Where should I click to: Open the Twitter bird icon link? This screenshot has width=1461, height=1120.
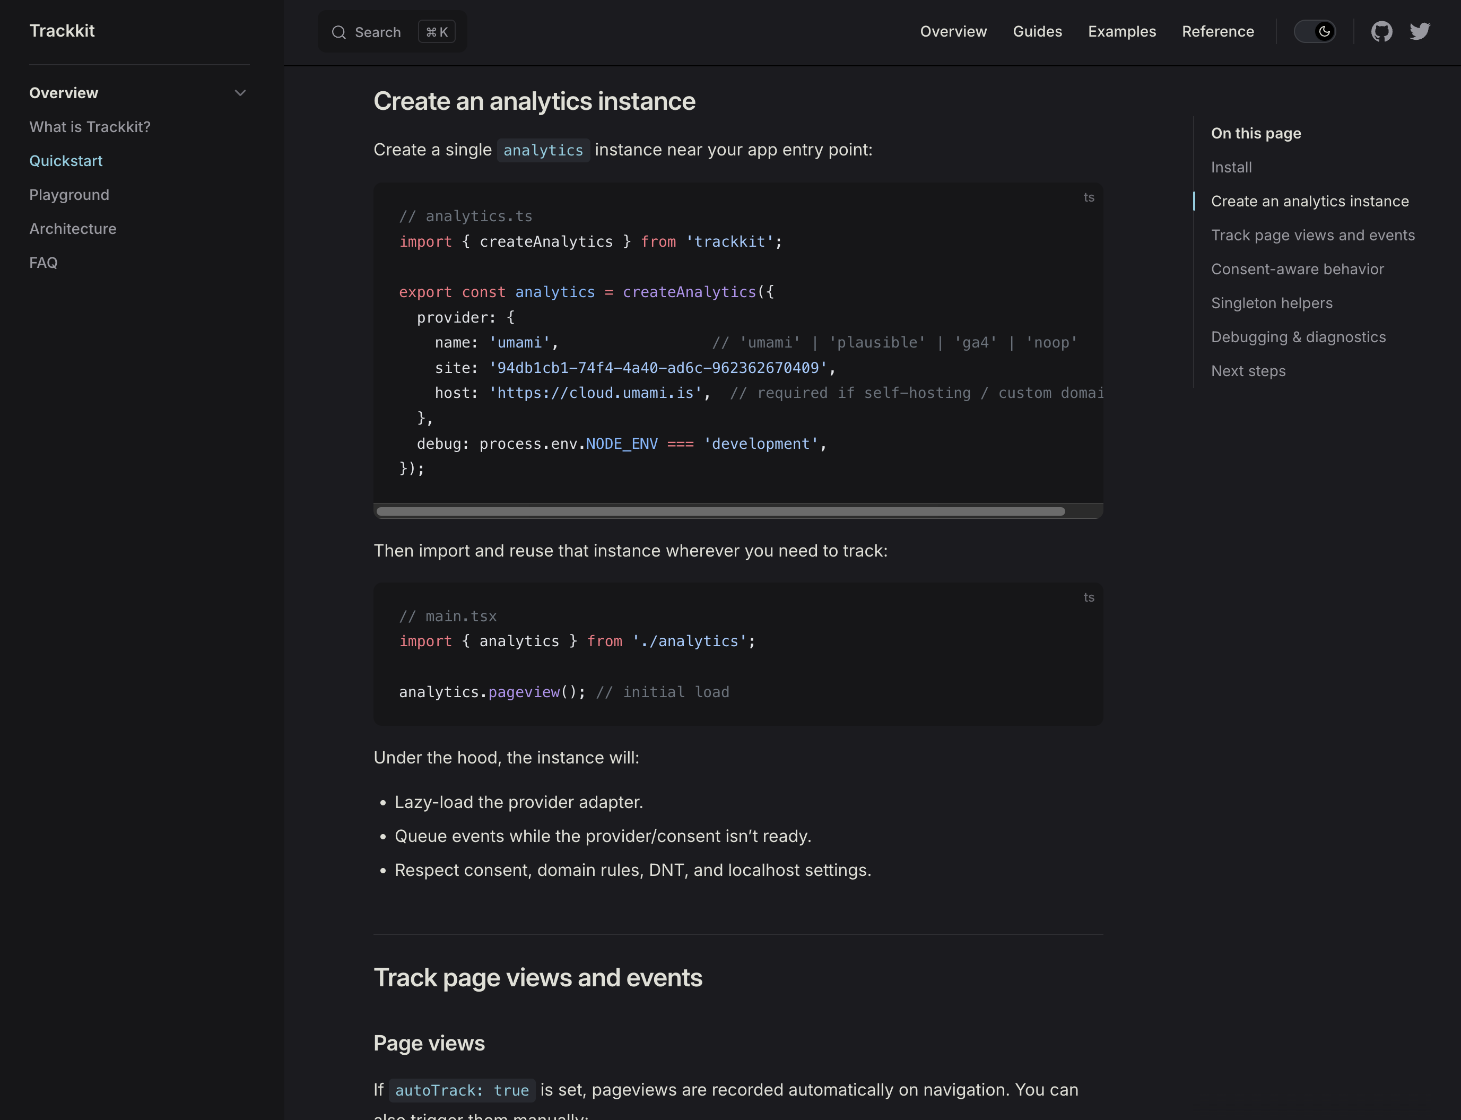1420,31
